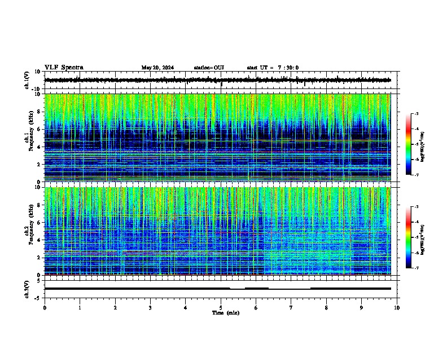447x345 pixels.
Task: Click inside the ch.2 spectrogram panel
Action: [x=218, y=231]
